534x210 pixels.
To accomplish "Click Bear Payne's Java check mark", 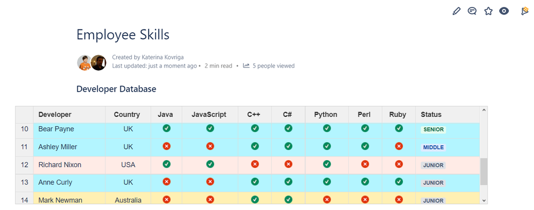I will [166, 129].
